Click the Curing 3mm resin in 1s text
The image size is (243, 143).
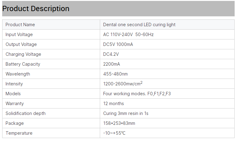pyautogui.click(x=126, y=113)
